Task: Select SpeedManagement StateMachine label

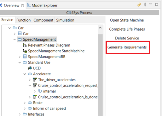Action: (56, 51)
